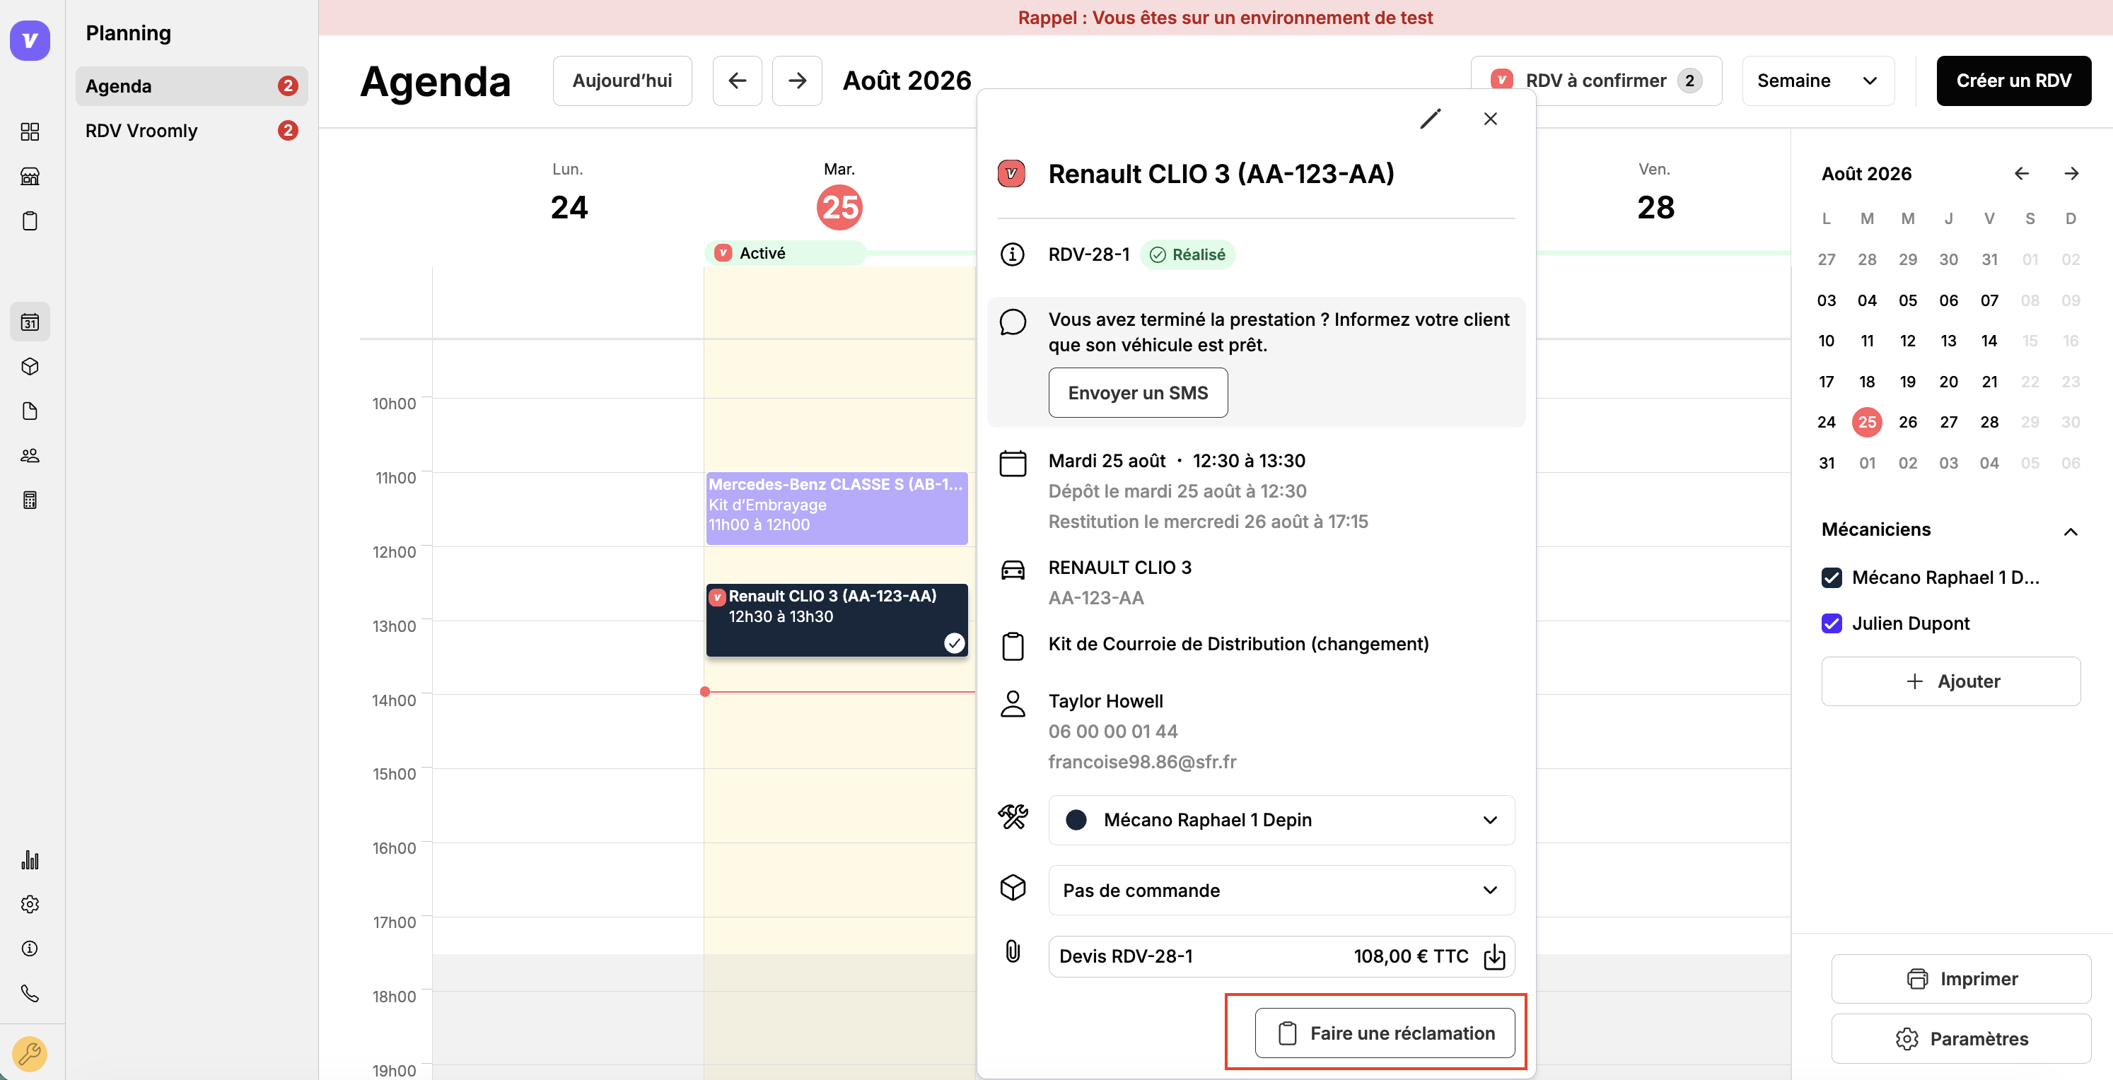The image size is (2113, 1080).
Task: Click the Mardi 25 août appointment date
Action: click(1107, 461)
